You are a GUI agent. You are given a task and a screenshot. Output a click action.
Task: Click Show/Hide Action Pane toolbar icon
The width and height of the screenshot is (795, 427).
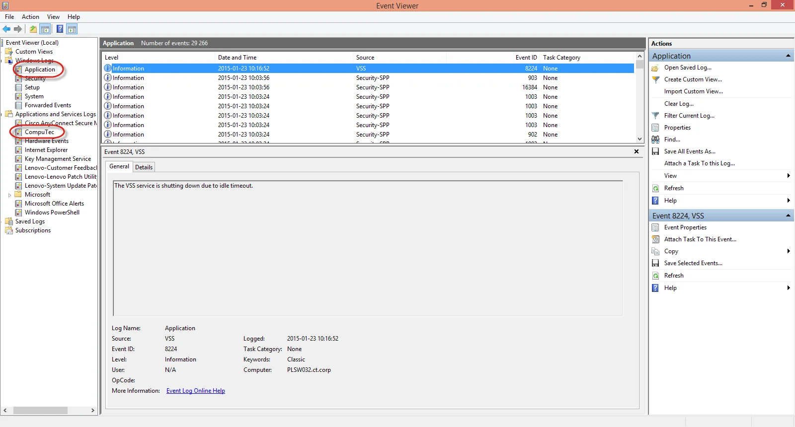72,29
